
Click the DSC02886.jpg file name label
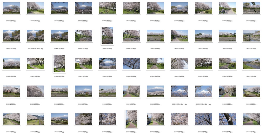click(83, 21)
